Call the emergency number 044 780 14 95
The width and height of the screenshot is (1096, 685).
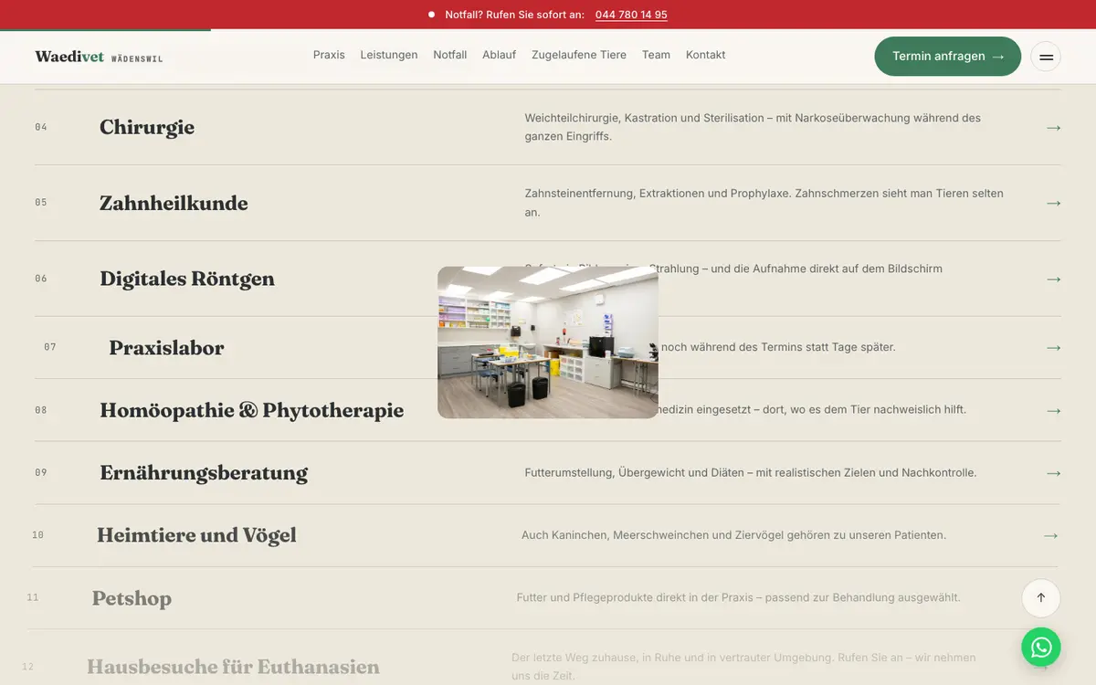tap(631, 15)
